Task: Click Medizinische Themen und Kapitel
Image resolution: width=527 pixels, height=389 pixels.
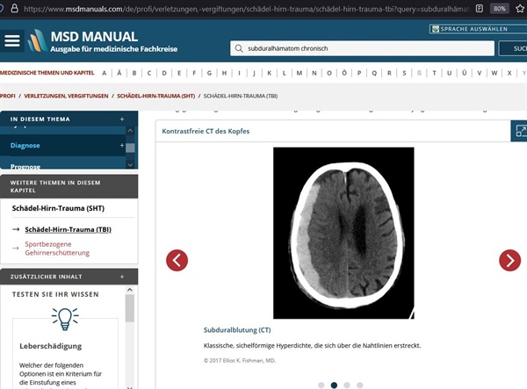Action: pos(47,73)
